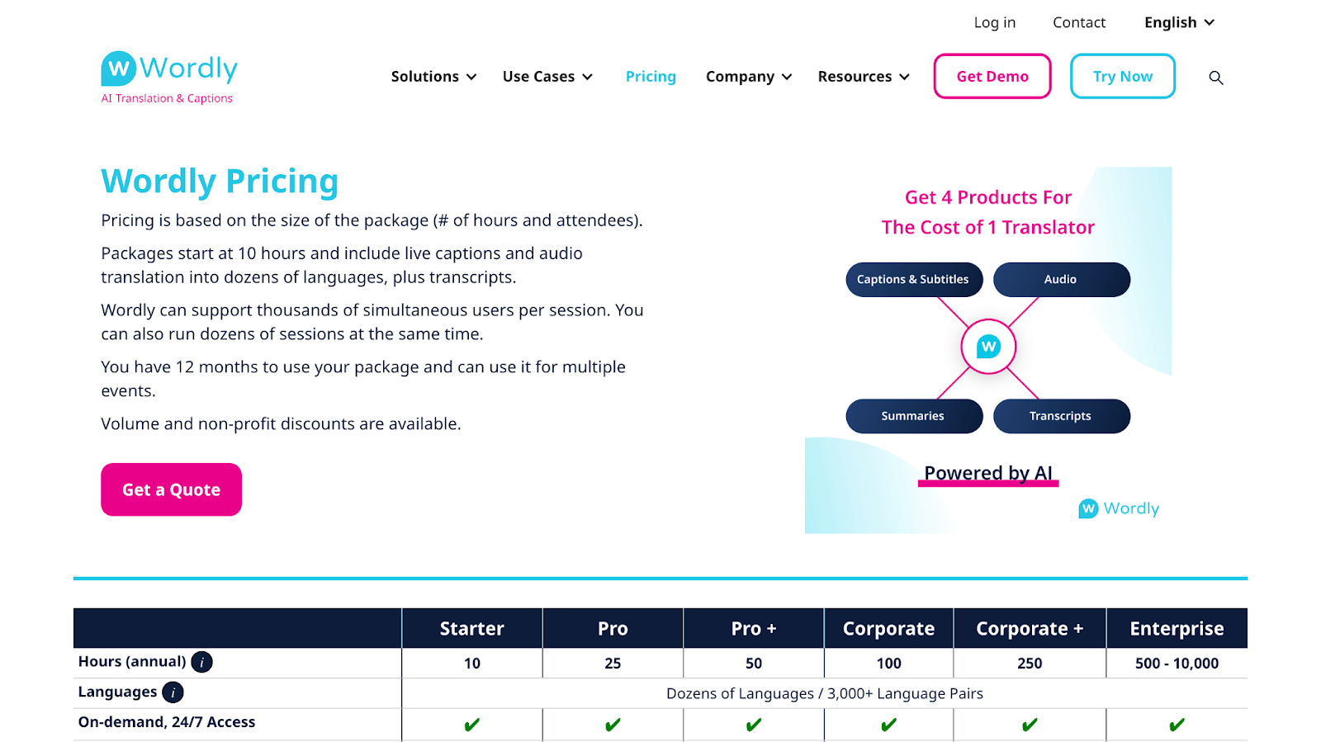The height and width of the screenshot is (742, 1321).
Task: Click the Starter column header
Action: [x=472, y=628]
